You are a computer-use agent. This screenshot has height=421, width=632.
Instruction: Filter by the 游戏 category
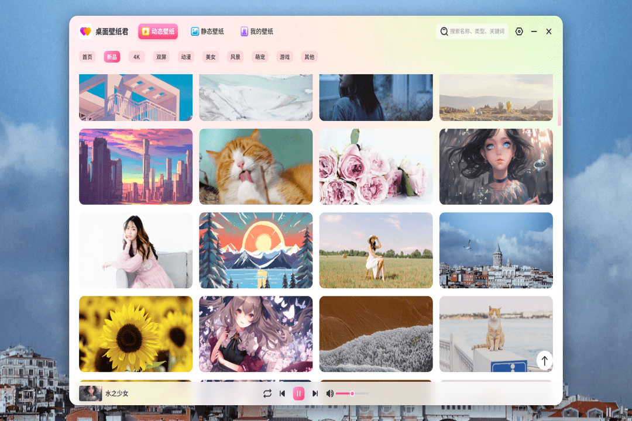click(284, 57)
